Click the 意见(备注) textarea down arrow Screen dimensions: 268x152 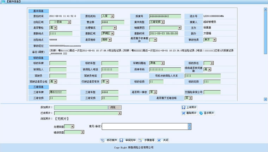[189, 128]
